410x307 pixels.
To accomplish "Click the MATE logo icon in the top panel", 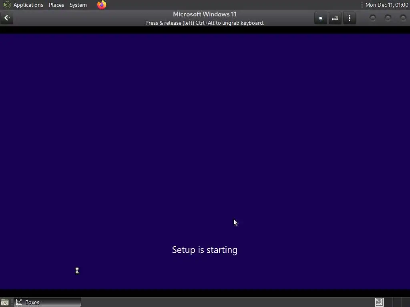I will (7, 5).
